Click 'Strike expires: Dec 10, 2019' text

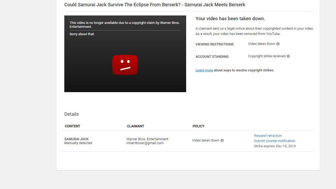(x=275, y=146)
